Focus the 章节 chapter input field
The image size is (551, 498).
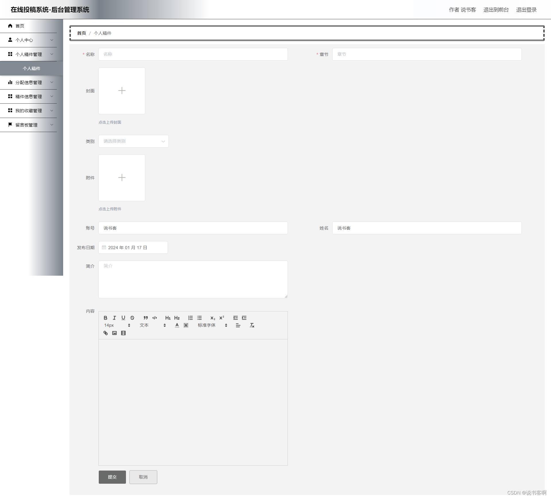point(427,54)
